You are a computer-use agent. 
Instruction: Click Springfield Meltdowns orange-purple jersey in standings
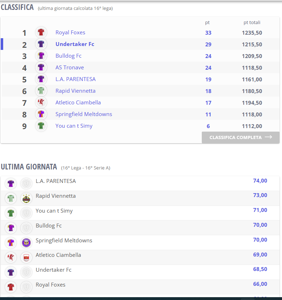coord(41,114)
